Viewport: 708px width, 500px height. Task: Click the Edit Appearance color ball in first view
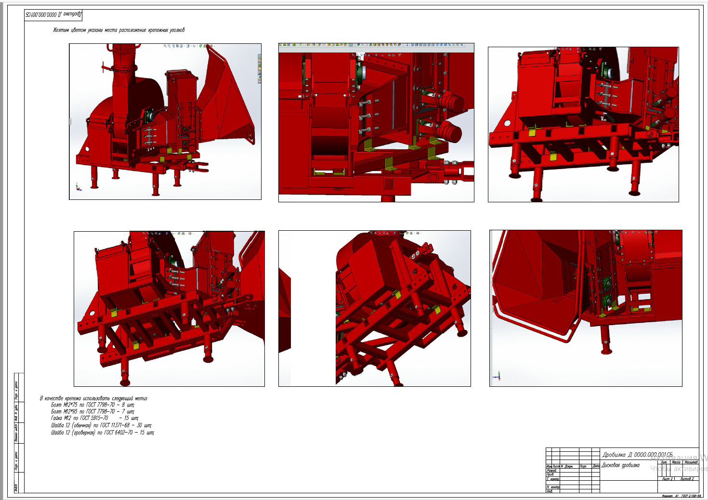200,46
